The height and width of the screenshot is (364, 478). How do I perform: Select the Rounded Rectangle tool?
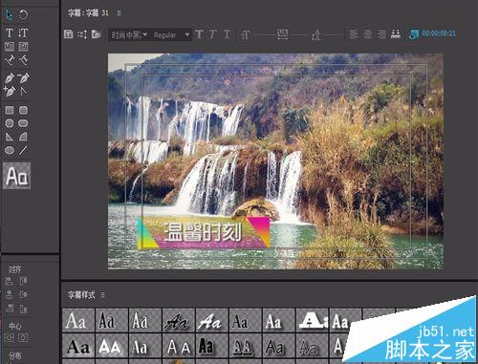pyautogui.click(x=23, y=123)
